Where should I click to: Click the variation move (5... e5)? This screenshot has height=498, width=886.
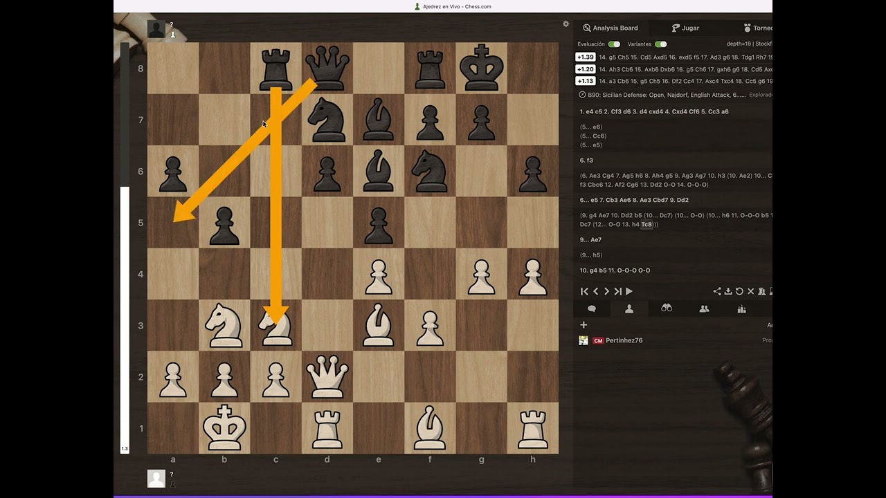(591, 145)
